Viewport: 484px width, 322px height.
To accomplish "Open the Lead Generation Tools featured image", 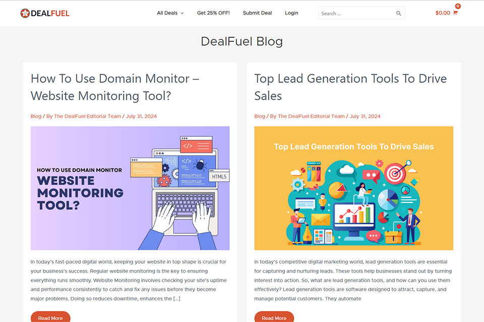I will [354, 188].
